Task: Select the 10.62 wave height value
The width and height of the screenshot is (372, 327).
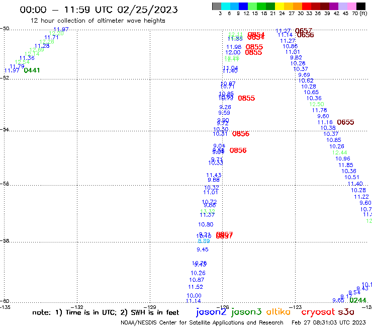Action: (306, 80)
